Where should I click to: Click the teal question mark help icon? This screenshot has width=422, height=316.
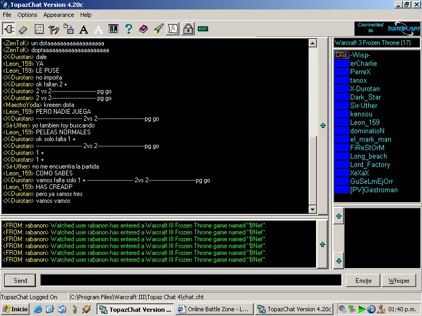point(129,29)
